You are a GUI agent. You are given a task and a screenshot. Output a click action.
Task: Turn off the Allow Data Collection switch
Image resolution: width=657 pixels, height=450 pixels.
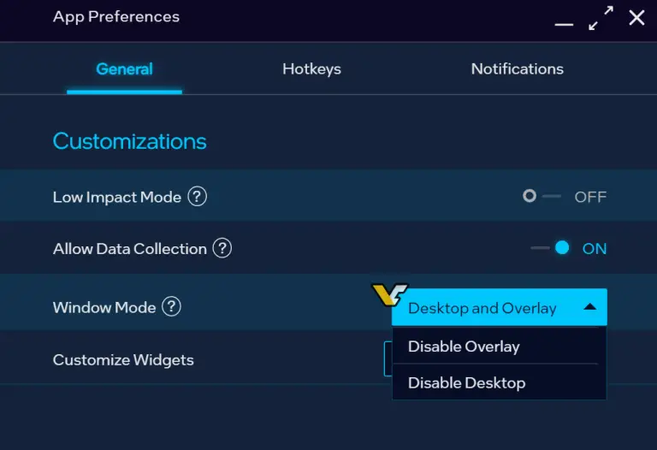(x=552, y=248)
